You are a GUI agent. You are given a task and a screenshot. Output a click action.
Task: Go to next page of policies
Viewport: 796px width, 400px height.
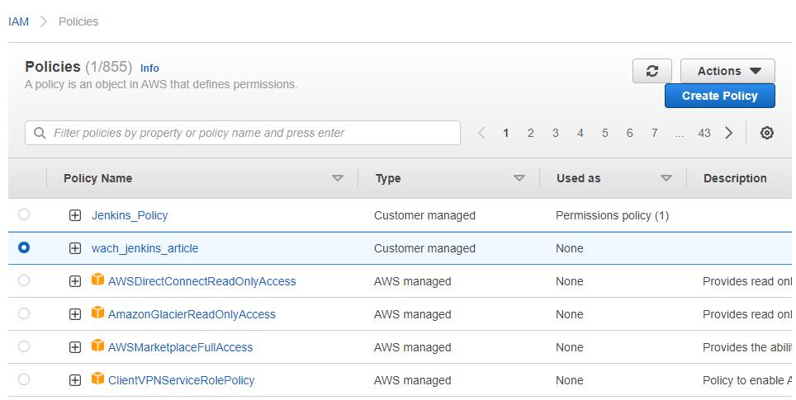(x=728, y=133)
